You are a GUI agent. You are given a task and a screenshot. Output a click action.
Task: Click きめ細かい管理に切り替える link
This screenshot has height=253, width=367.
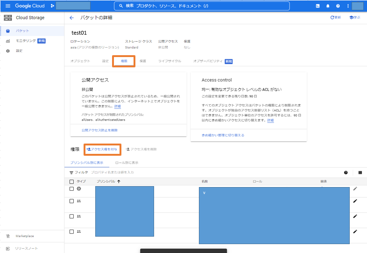click(x=223, y=135)
